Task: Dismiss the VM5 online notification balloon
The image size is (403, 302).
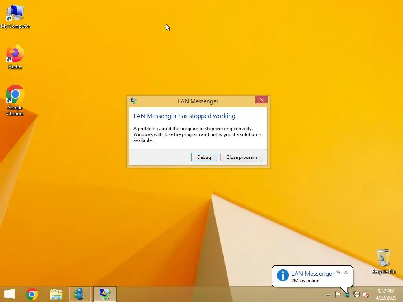Action: pyautogui.click(x=346, y=272)
